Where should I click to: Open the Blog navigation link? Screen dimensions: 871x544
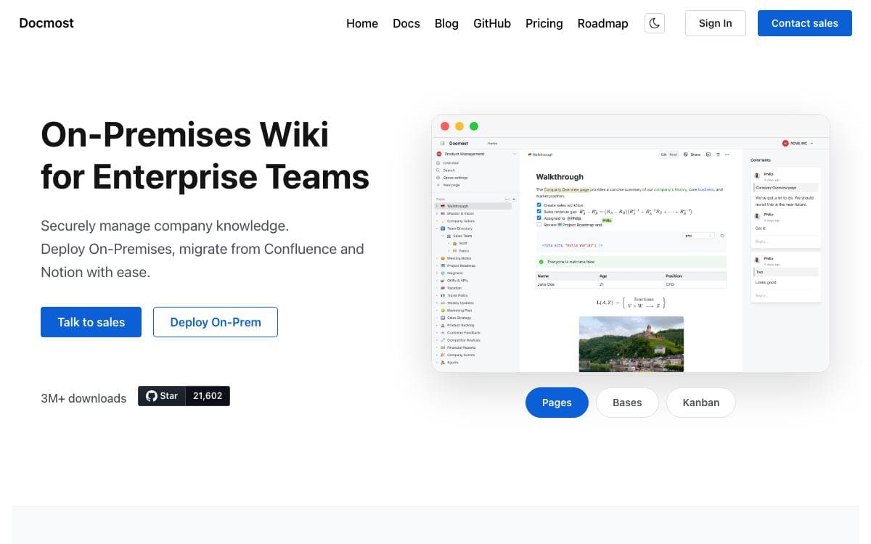coord(446,23)
